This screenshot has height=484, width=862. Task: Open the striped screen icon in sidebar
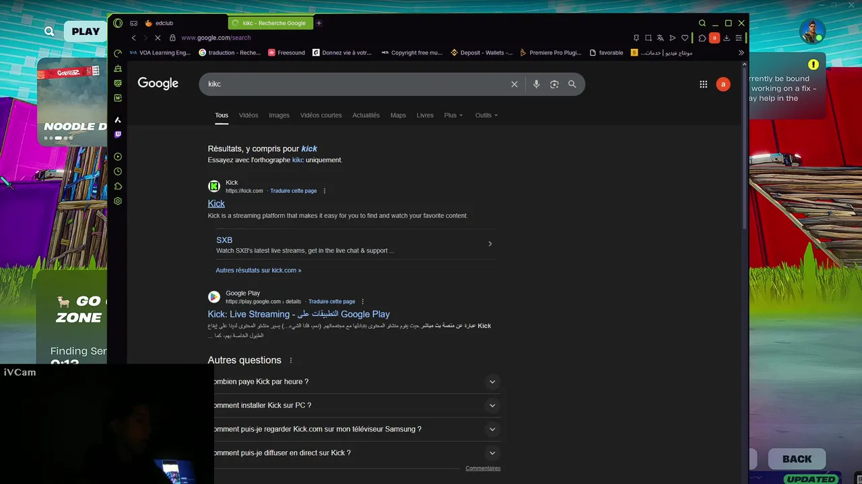tap(118, 83)
